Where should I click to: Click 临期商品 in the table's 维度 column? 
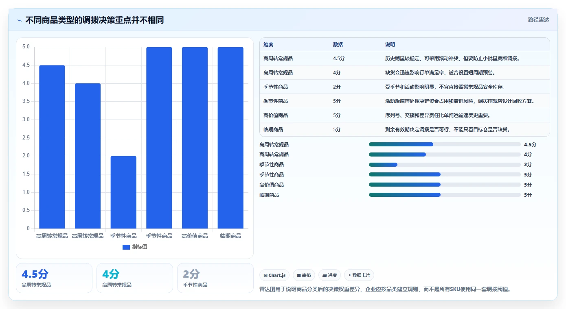click(273, 130)
